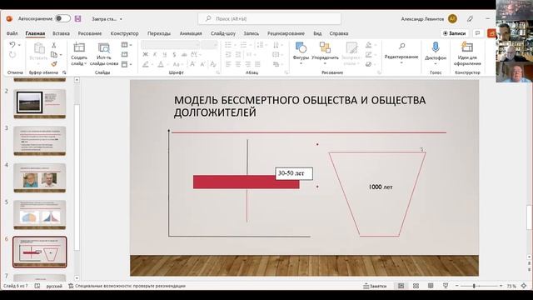Click the bullets list icon

(x=228, y=45)
